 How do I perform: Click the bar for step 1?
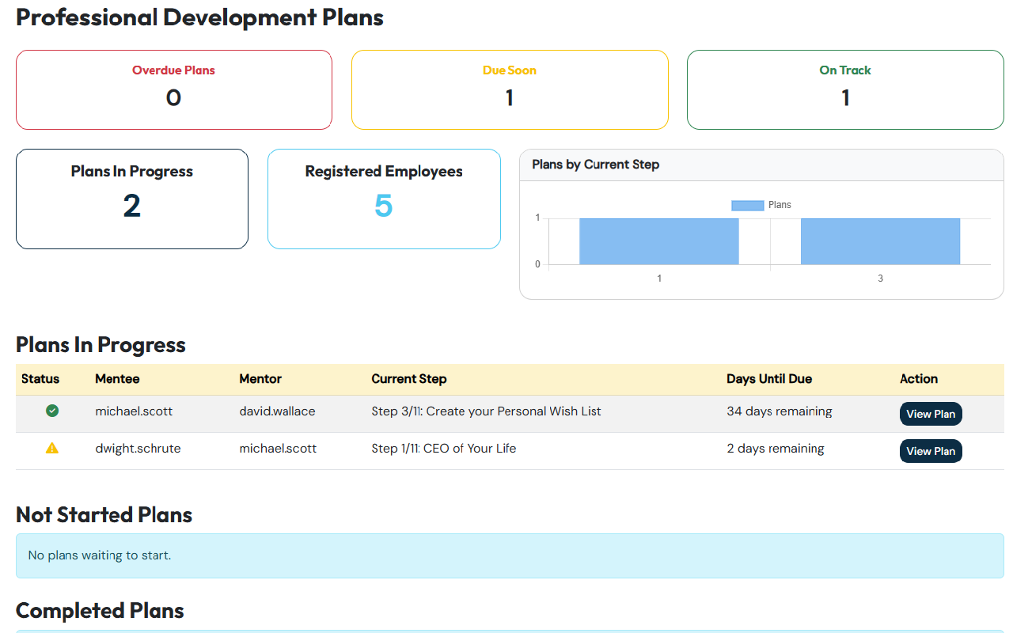658,241
